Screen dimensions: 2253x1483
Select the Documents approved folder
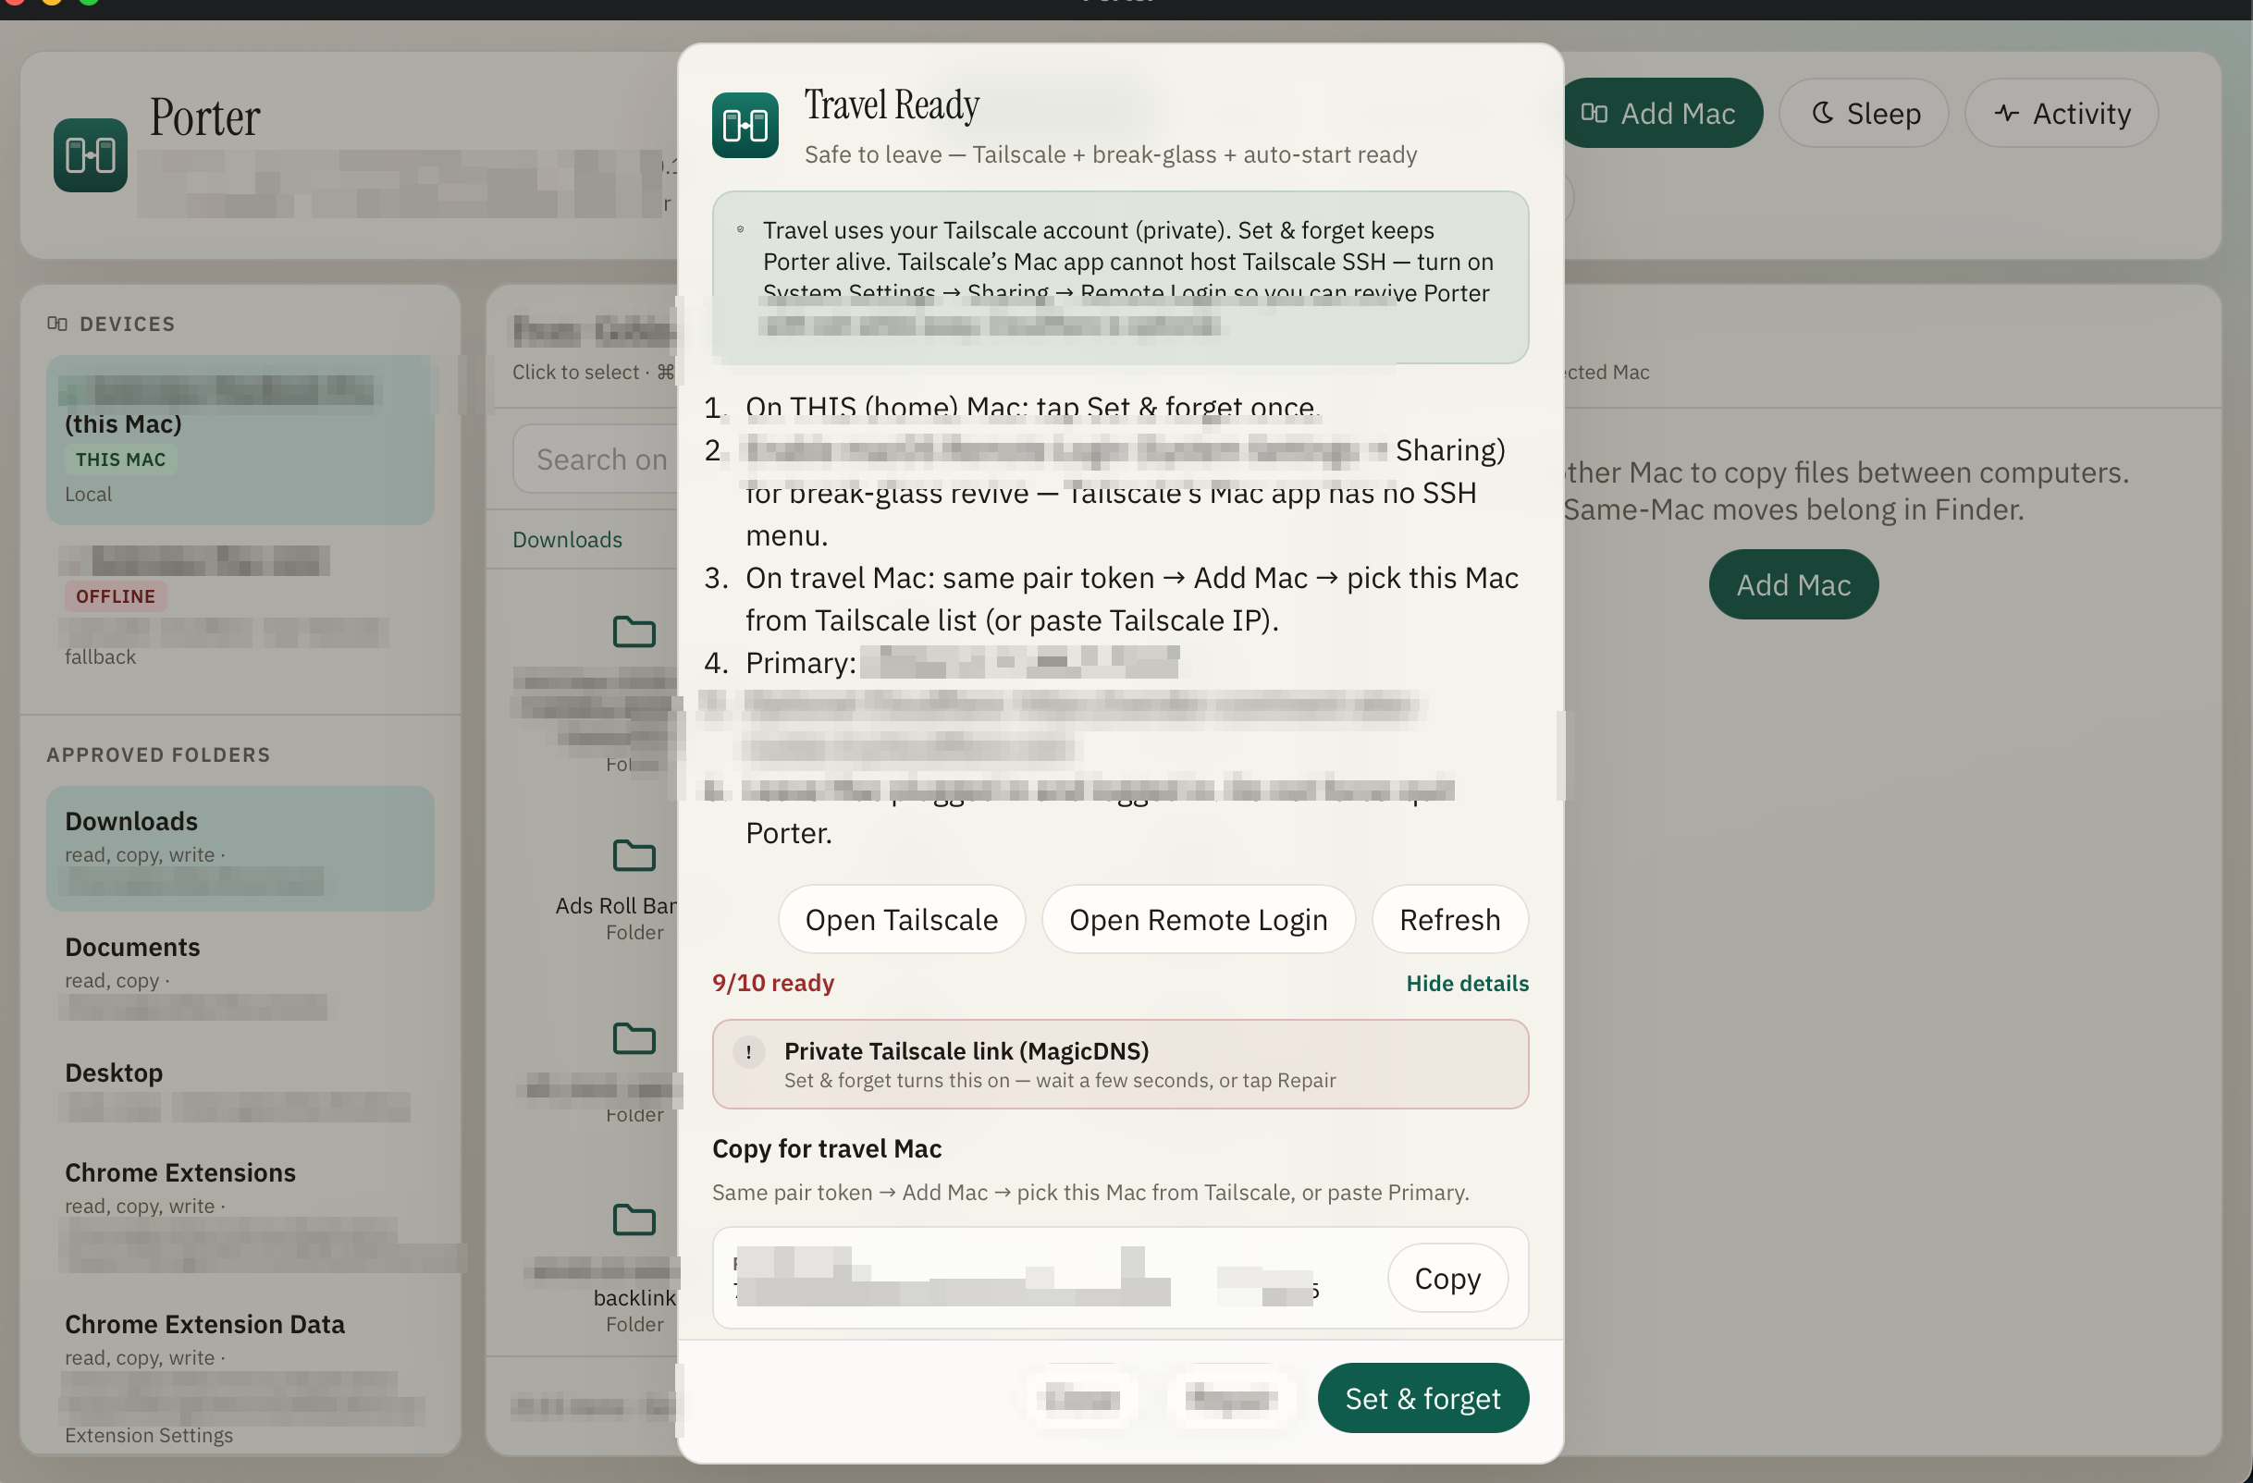(240, 974)
